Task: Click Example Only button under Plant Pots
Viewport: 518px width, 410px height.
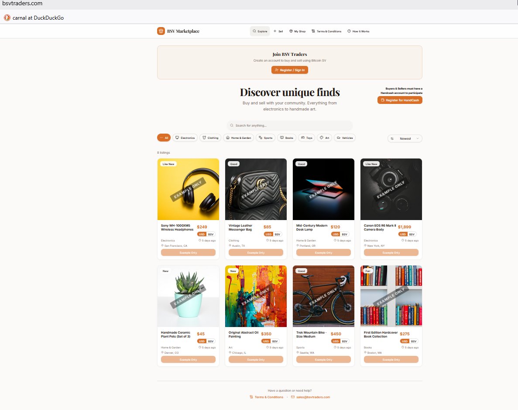Action: click(188, 359)
